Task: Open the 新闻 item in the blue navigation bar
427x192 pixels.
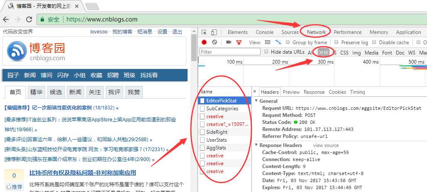Action: (30, 75)
